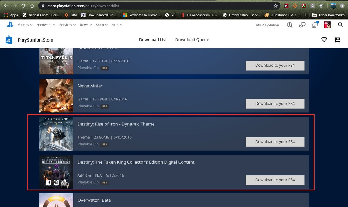Click the Overwatch Beta thumbnail
This screenshot has width=348, height=207.
tap(56, 200)
